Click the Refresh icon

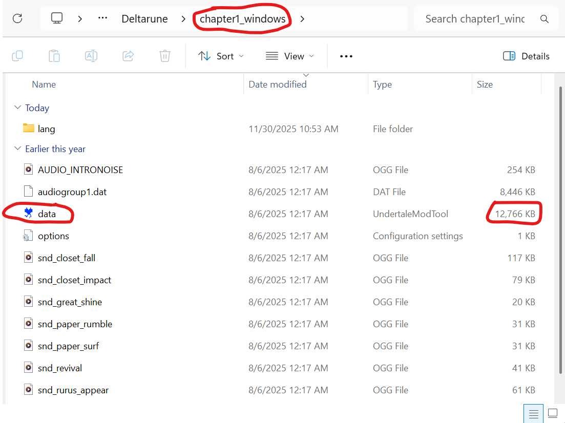click(17, 18)
